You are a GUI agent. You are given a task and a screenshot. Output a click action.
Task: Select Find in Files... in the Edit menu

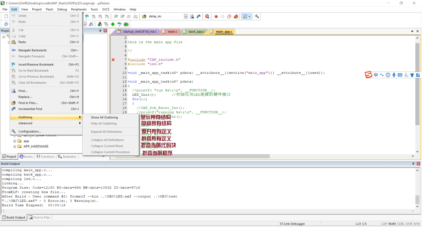tap(46, 103)
